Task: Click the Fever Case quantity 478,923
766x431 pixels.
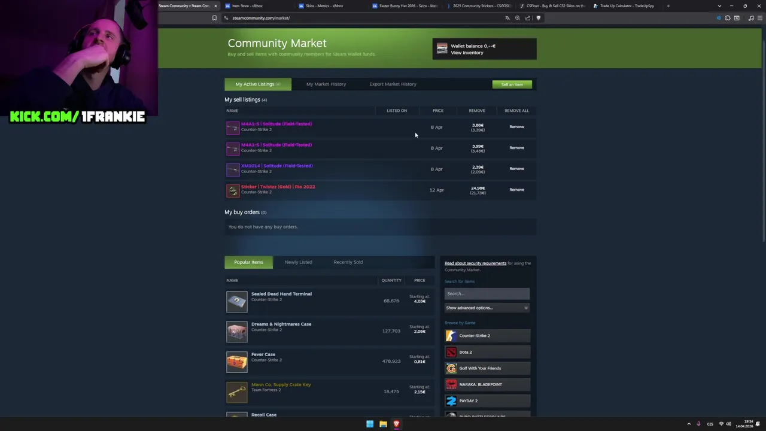Action: pos(391,362)
